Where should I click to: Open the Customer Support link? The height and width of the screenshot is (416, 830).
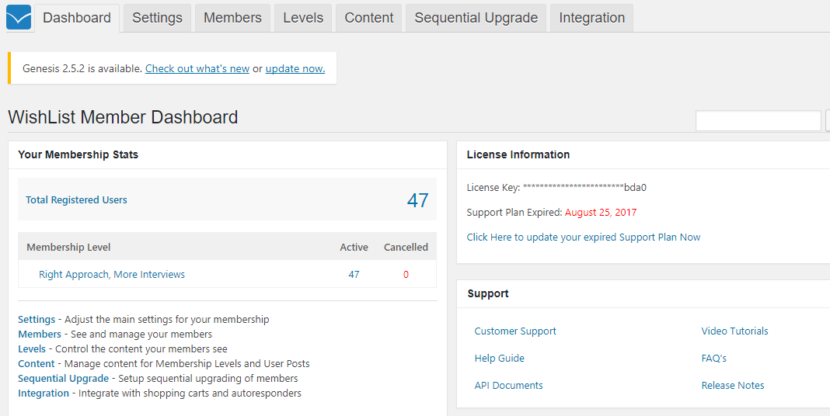tap(515, 331)
